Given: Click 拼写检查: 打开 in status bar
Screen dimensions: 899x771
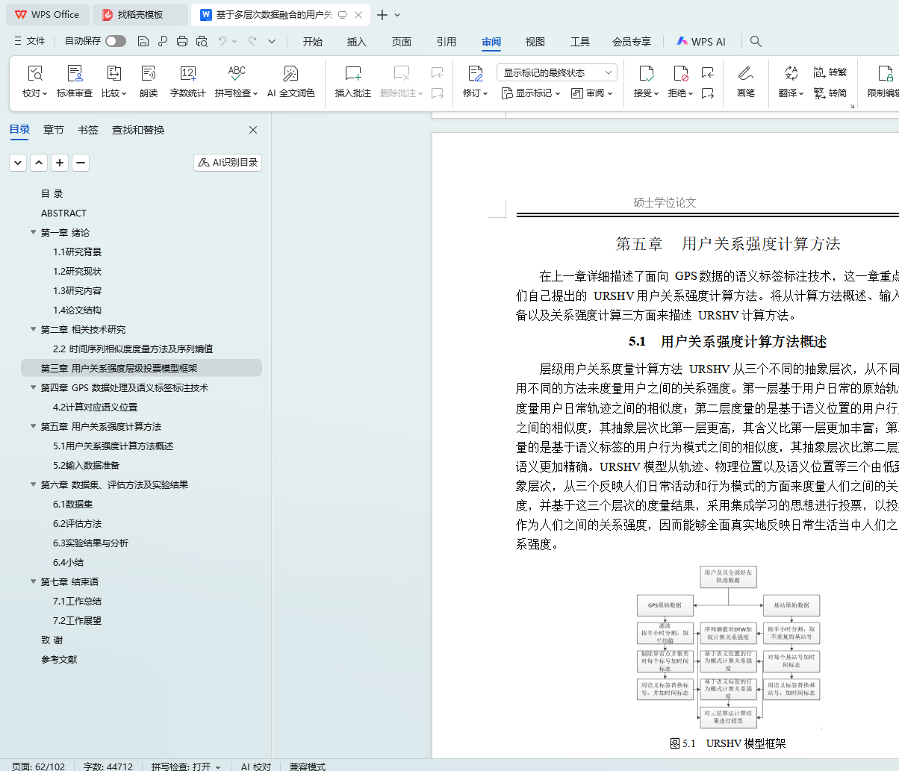Looking at the screenshot, I should point(186,766).
